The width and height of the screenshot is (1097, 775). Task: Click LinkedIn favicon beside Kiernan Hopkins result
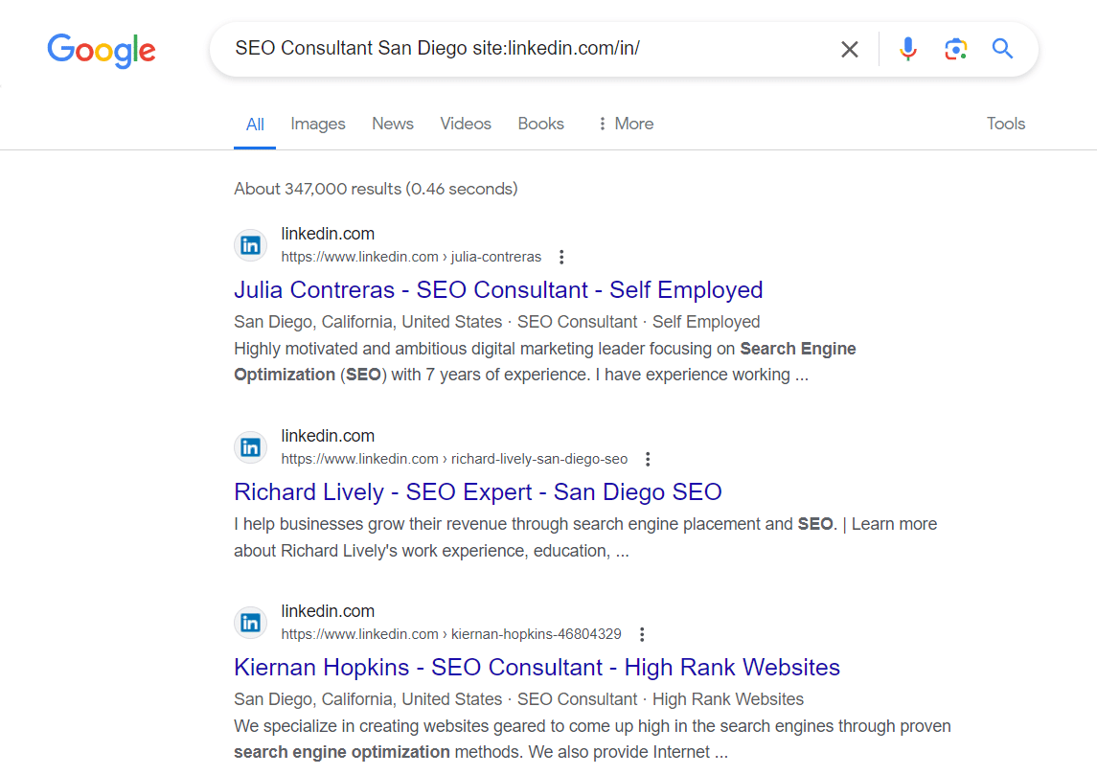point(250,623)
